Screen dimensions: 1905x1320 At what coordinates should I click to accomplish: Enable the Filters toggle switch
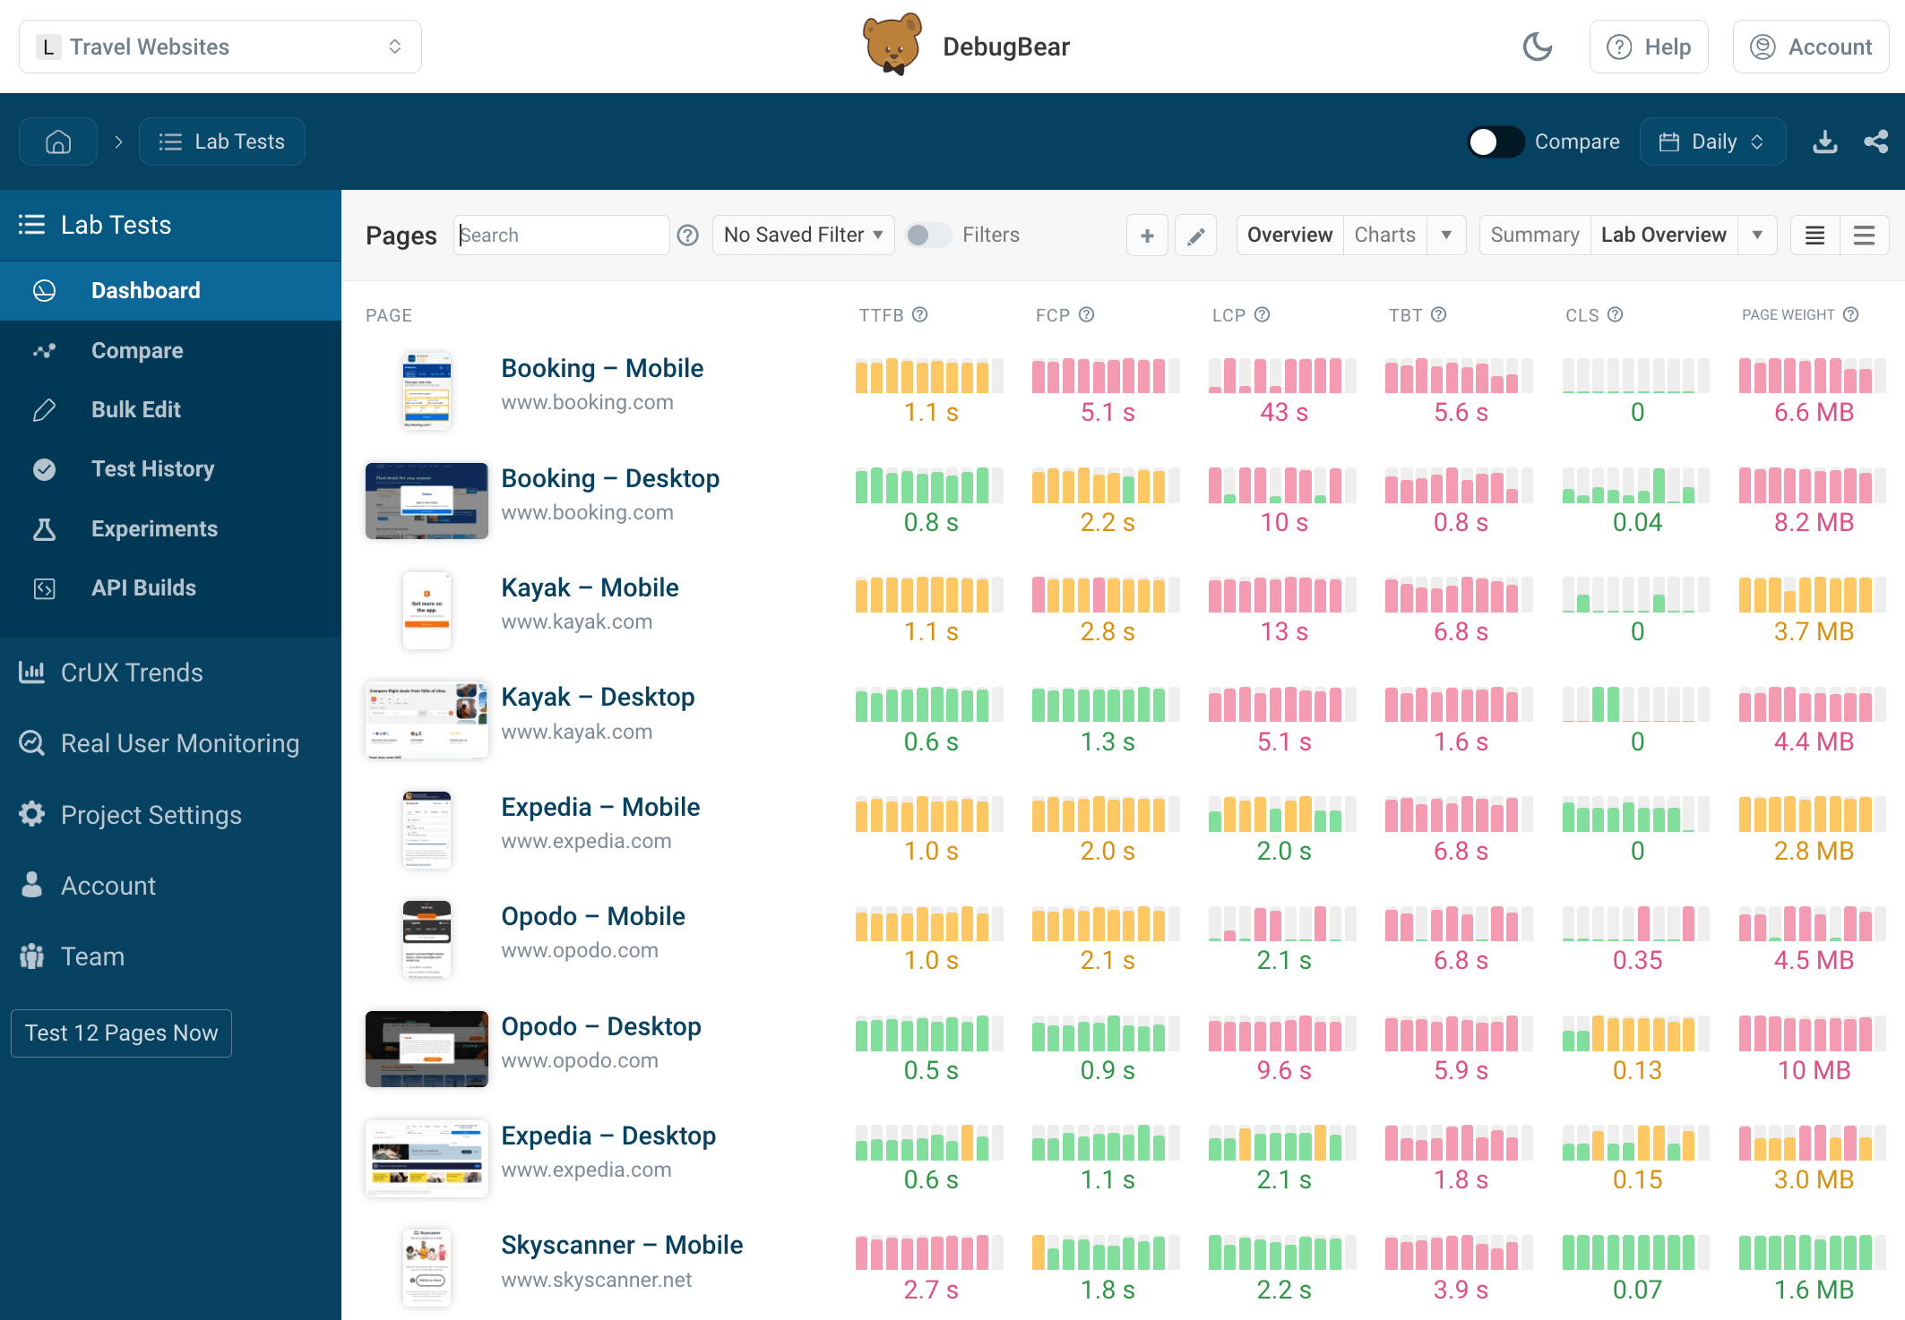pyautogui.click(x=928, y=235)
